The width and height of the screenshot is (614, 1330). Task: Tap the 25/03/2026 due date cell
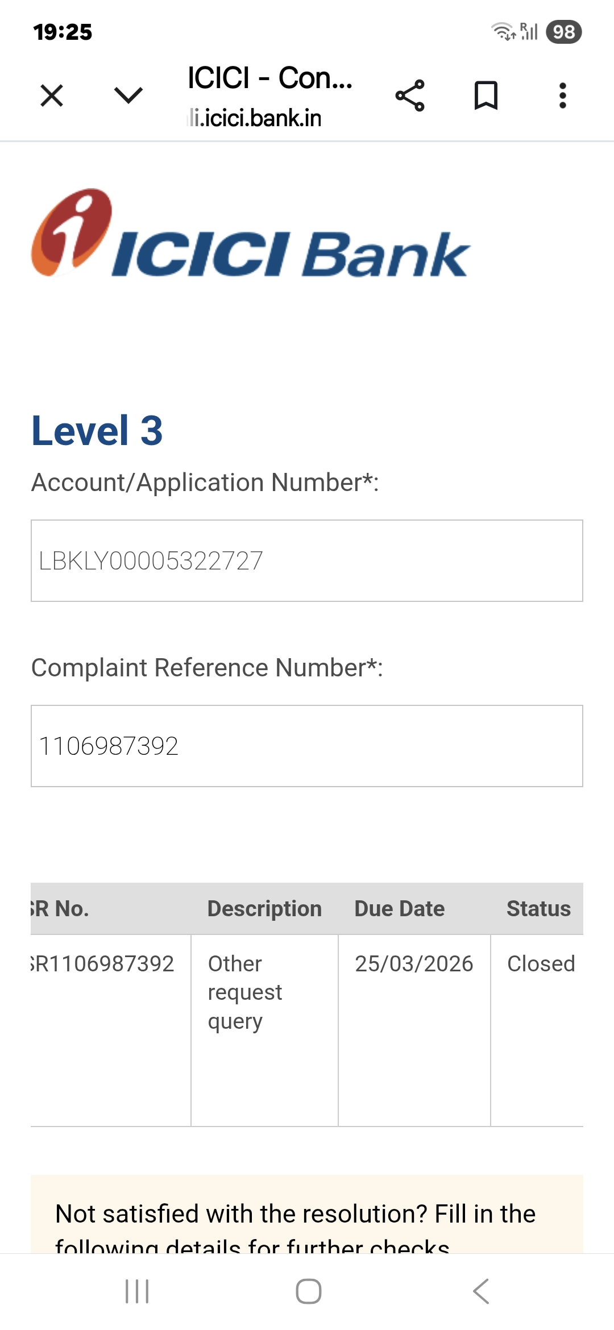click(x=414, y=964)
